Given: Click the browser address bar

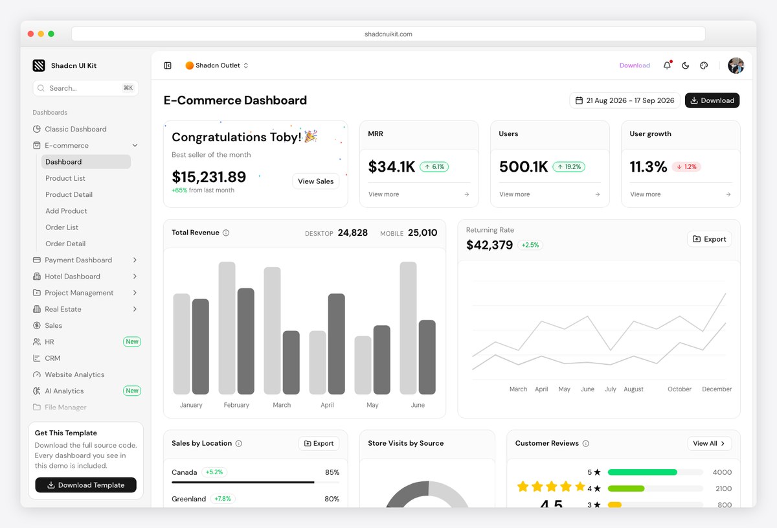Looking at the screenshot, I should pyautogui.click(x=388, y=34).
